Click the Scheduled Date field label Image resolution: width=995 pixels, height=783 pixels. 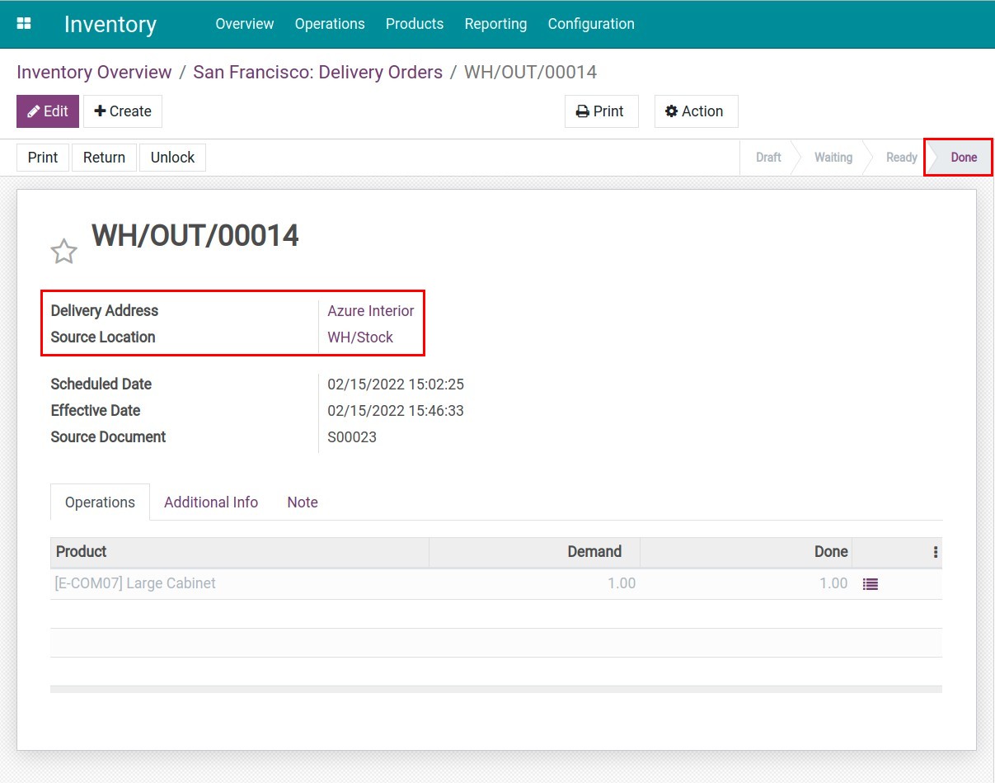101,384
